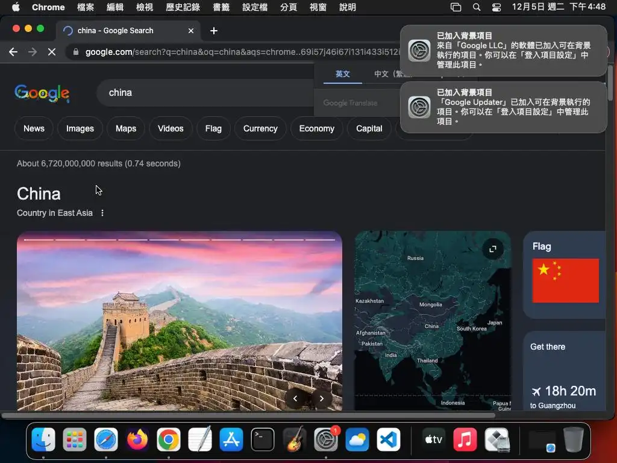The width and height of the screenshot is (617, 463).
Task: Launch Visual Studio Code from dock
Action: point(389,439)
